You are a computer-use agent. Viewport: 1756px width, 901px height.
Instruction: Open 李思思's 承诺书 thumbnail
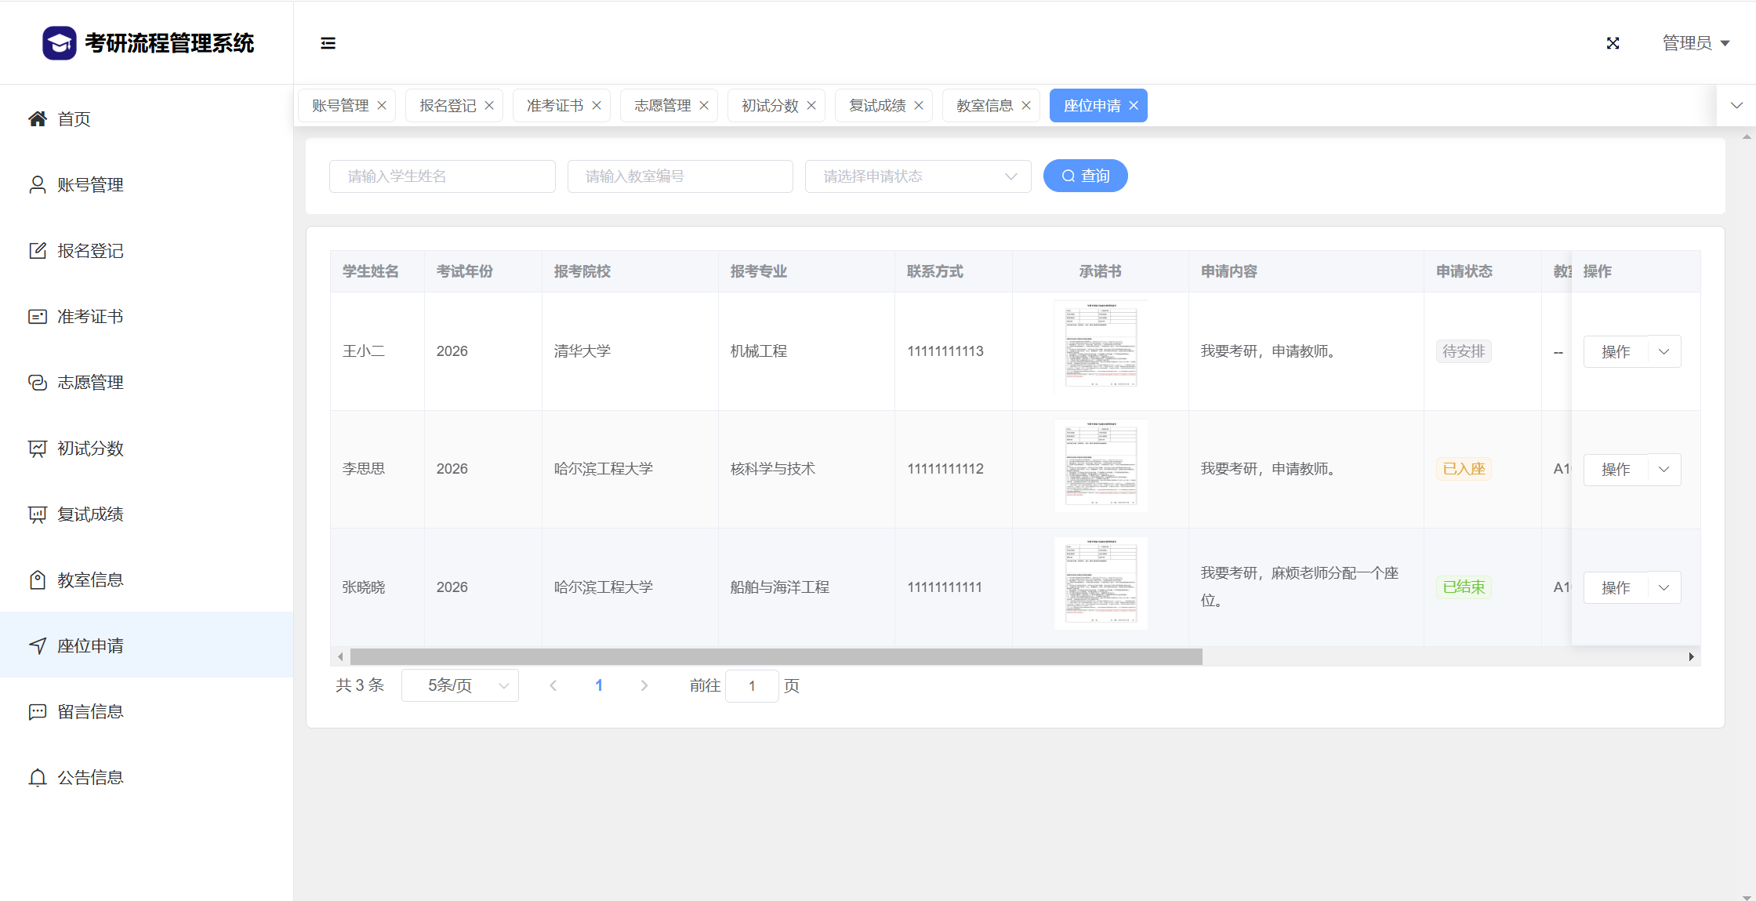[1101, 466]
